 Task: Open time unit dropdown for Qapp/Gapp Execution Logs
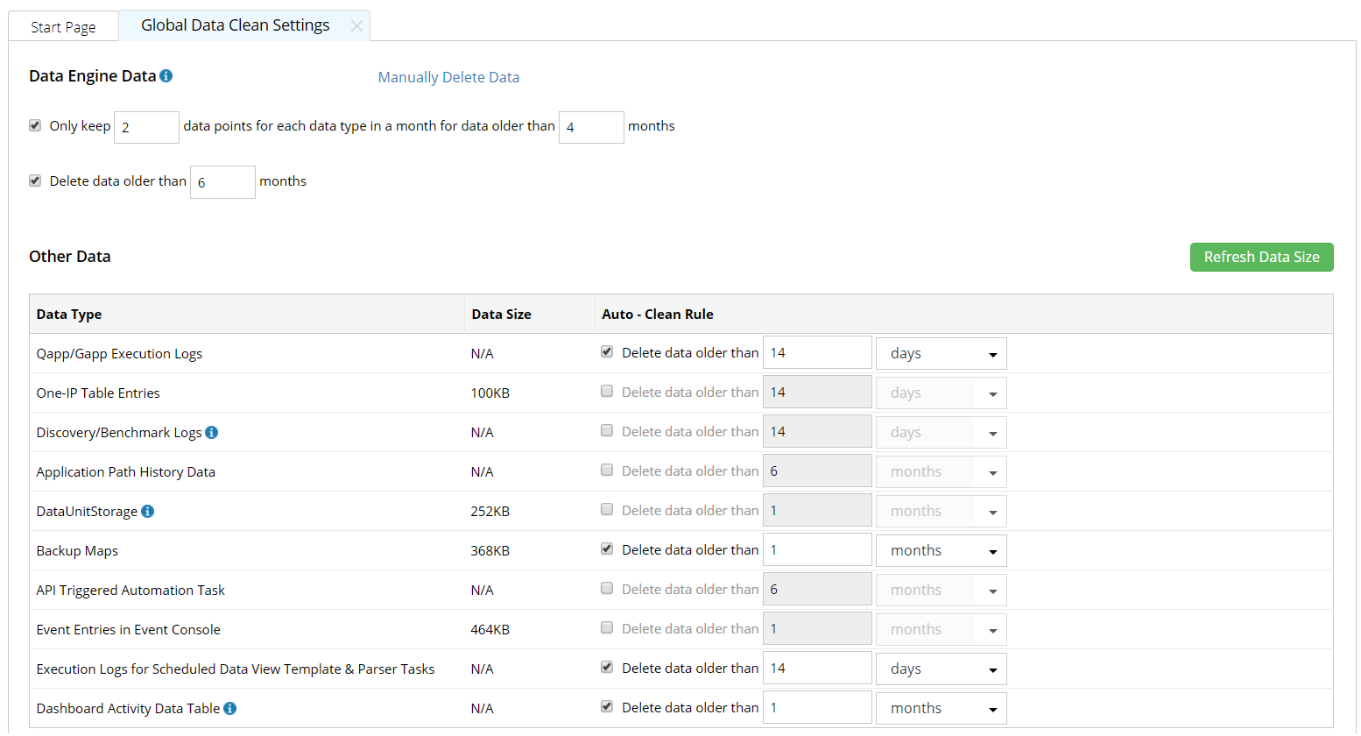[941, 354]
